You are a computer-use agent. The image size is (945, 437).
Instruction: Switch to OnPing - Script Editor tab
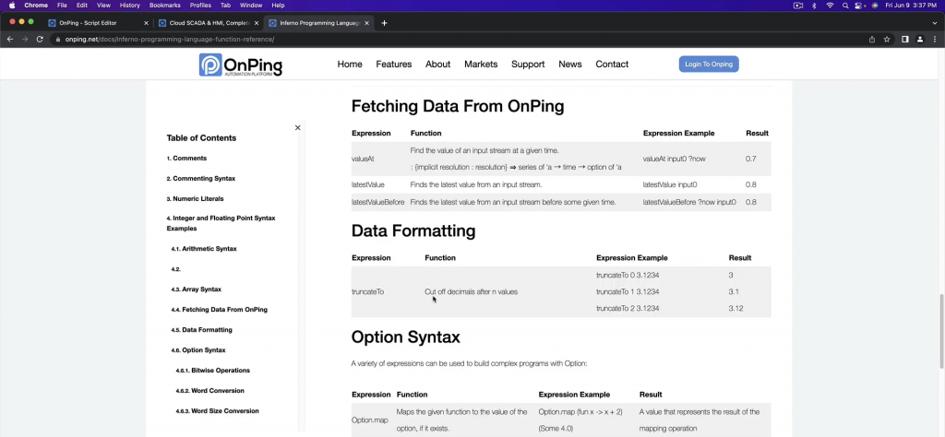(x=98, y=23)
